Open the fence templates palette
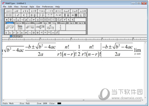149x106 pixels. [x=9, y=15]
